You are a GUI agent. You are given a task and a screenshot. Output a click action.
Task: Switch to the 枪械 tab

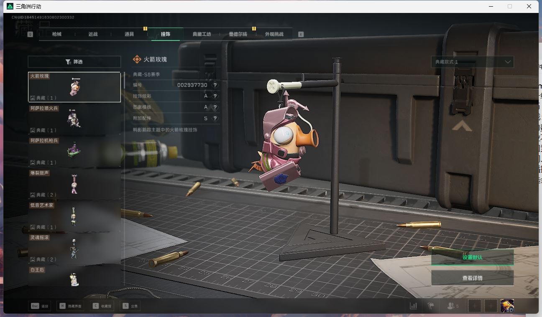(x=57, y=34)
